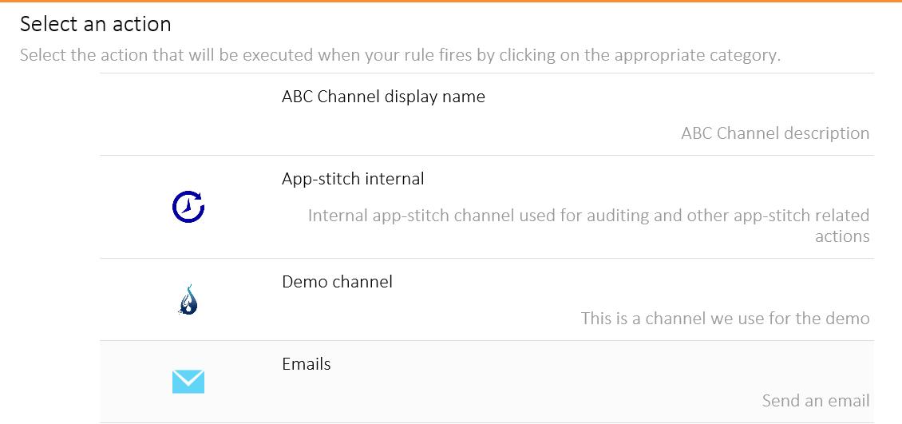
Task: Click 'This is a channel we use for the demo'
Action: tap(725, 319)
